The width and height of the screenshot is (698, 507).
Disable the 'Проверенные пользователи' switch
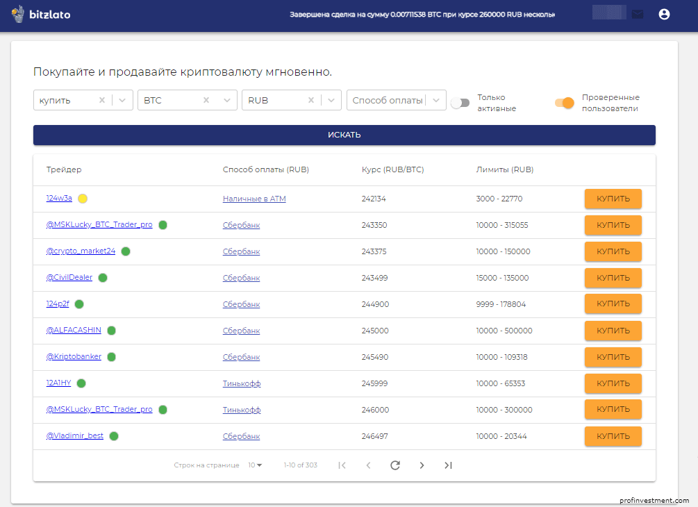coord(565,103)
